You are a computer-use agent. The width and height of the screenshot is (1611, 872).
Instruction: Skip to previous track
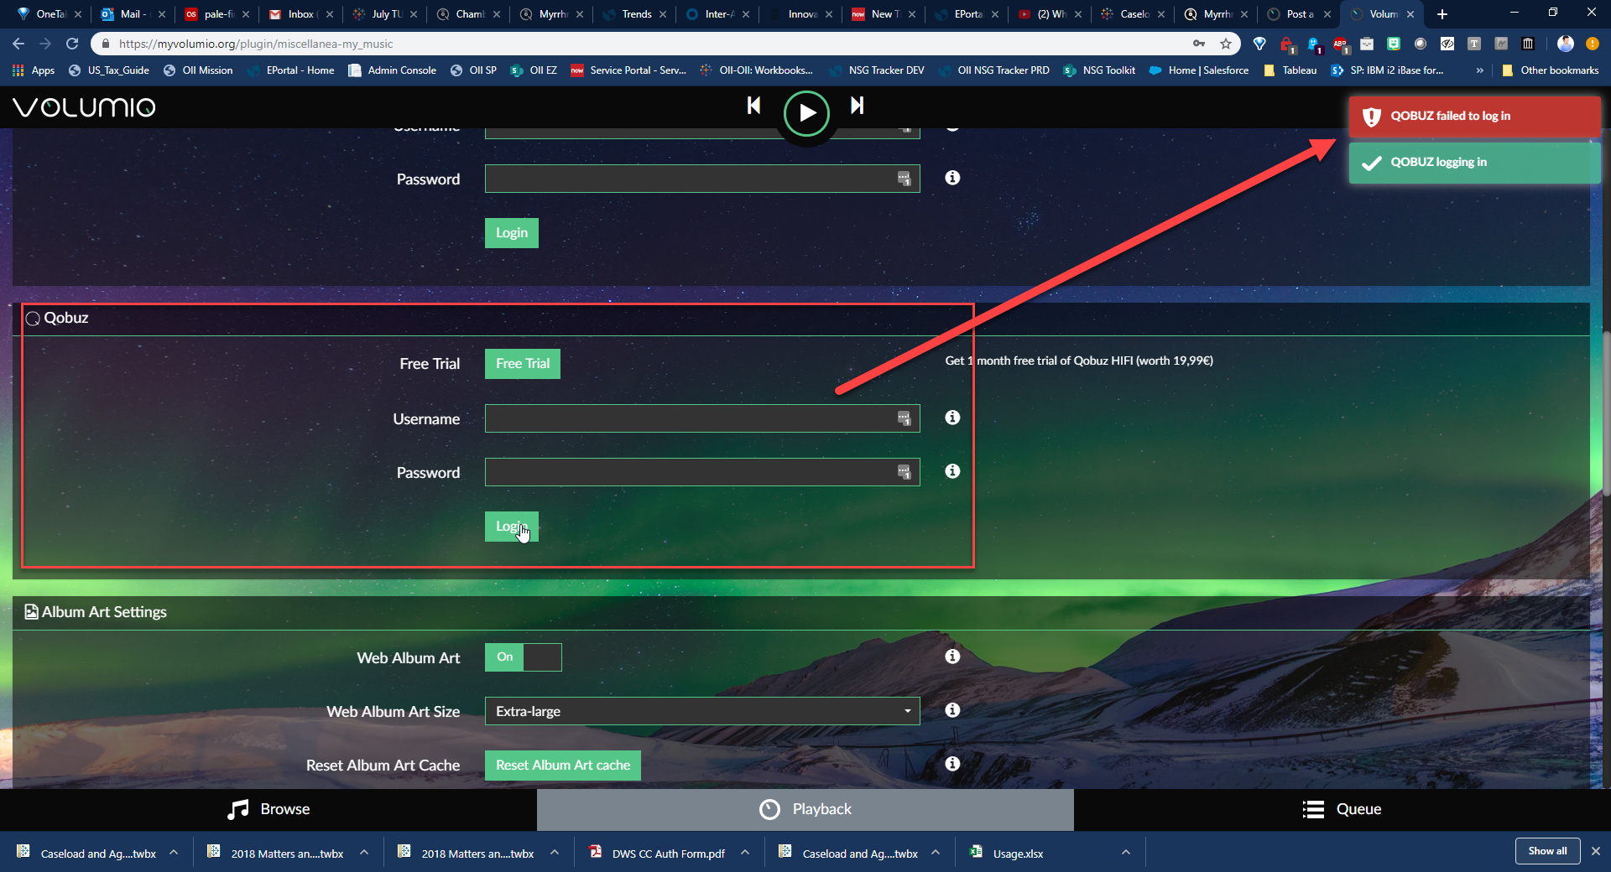coord(753,106)
